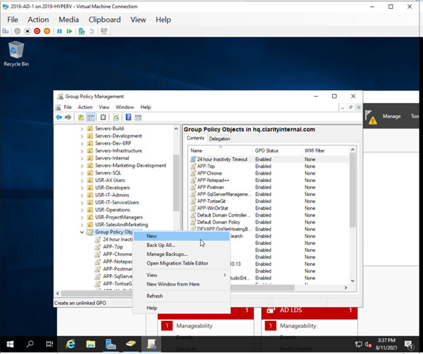Viewport: 423px width, 354px height.
Task: Toggle the Show/Hide Console Tree icon
Action: 91,117
